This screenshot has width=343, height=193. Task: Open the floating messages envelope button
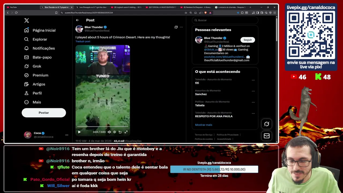coord(267,136)
